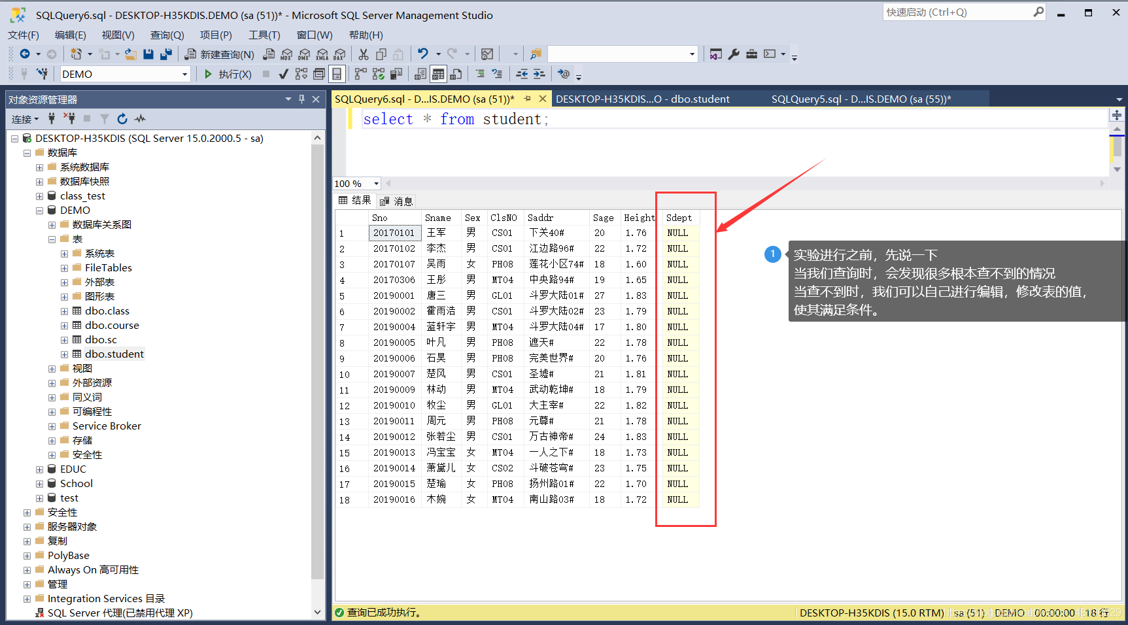Click the Activity Monitor icon in Object Explorer
Viewport: 1128px width, 625px height.
tap(140, 118)
